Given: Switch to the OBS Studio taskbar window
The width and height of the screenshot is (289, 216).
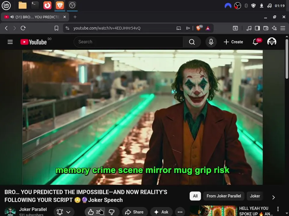Looking at the screenshot, I should [x=72, y=5].
